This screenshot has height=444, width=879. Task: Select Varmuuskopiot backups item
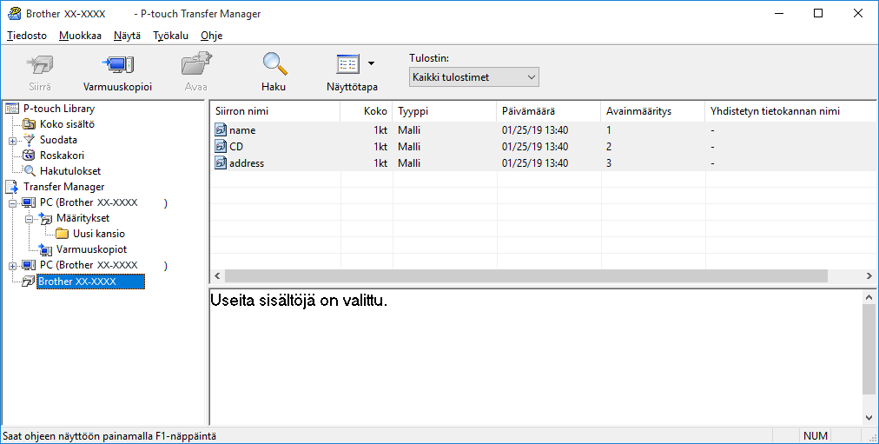[x=91, y=250]
